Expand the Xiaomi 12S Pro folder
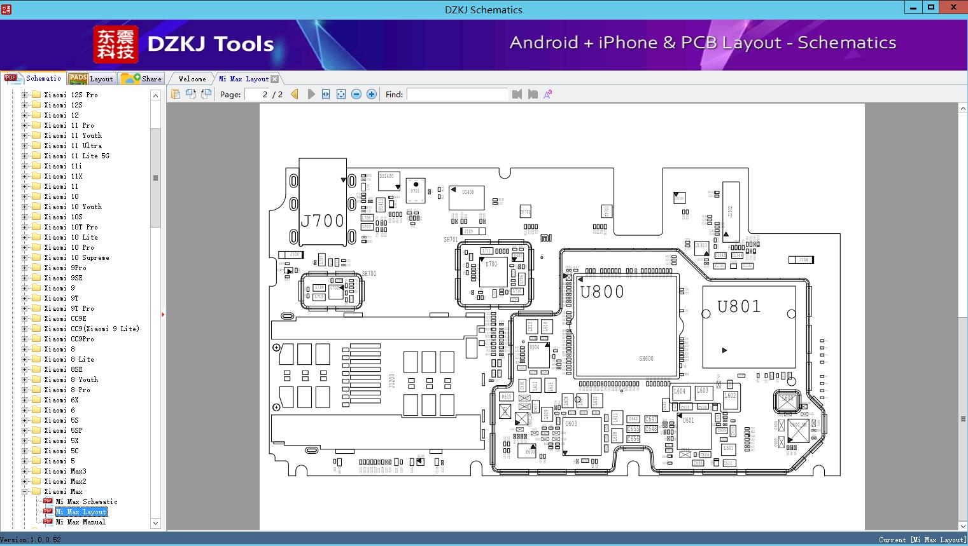Viewport: 968px width, 546px height. coord(23,94)
